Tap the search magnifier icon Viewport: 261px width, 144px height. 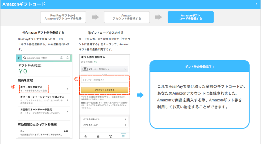coord(25,58)
